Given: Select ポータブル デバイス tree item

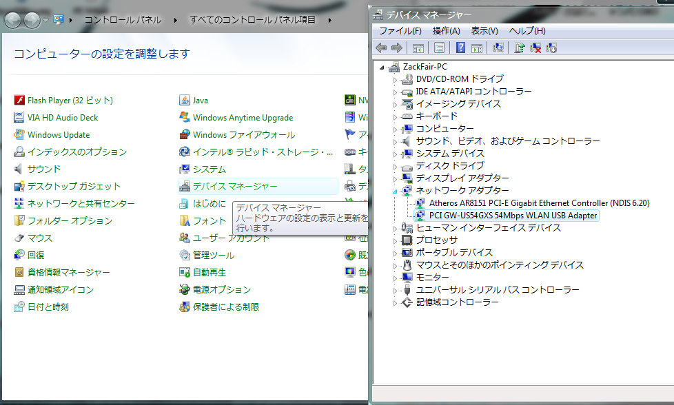Looking at the screenshot, I should [x=454, y=253].
